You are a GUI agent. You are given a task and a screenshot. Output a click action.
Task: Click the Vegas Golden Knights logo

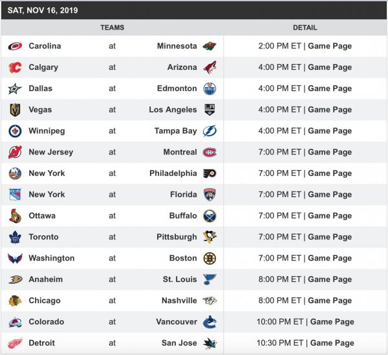coord(15,110)
